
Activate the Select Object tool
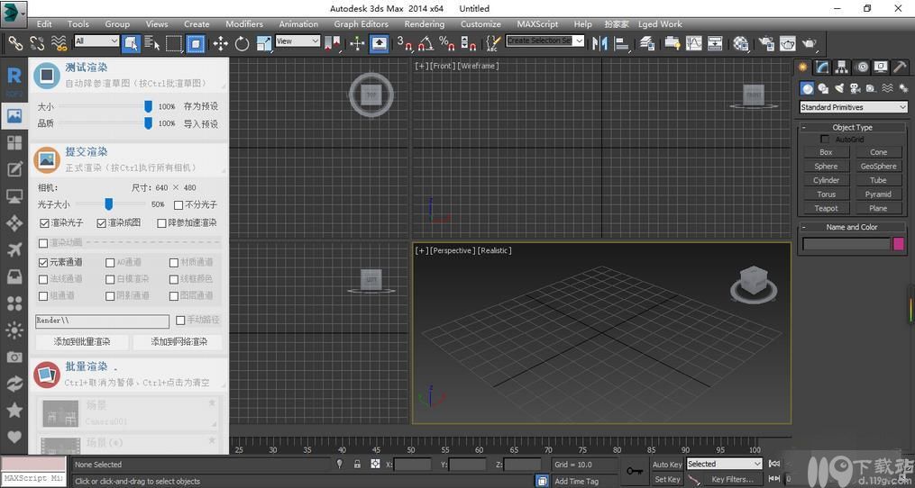[131, 42]
